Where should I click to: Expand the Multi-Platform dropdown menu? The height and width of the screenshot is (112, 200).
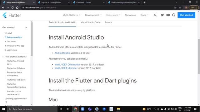tap(72, 15)
